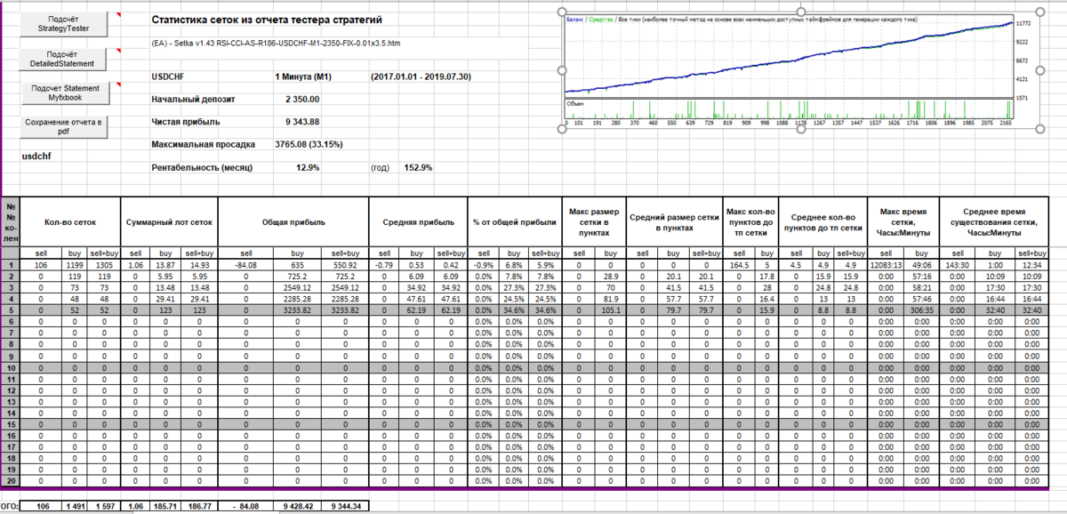Select grid level row number 10
The height and width of the screenshot is (514, 1067).
tap(10, 367)
